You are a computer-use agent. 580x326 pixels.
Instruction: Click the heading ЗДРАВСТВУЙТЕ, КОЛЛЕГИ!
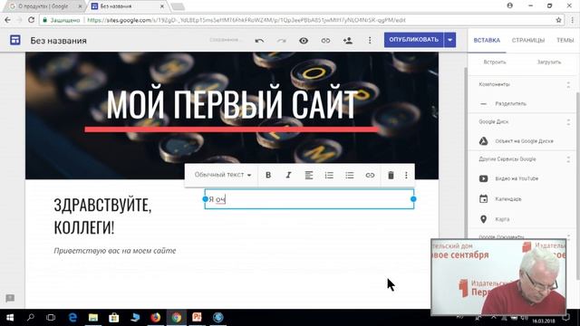coord(102,216)
